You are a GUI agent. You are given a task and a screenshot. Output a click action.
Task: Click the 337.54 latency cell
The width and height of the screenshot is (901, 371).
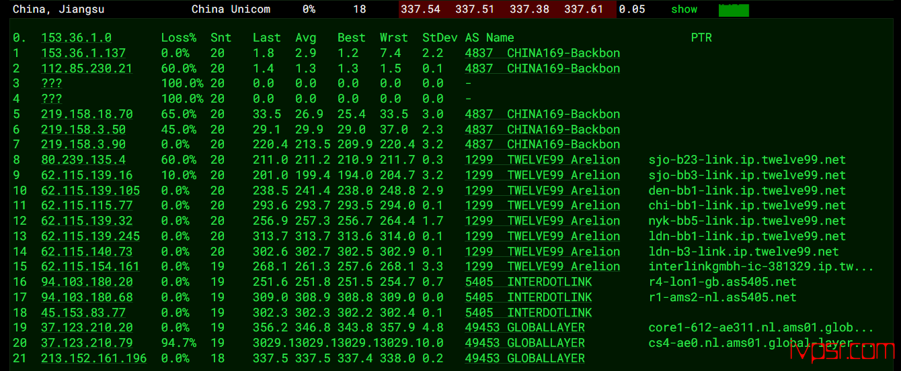(x=420, y=9)
